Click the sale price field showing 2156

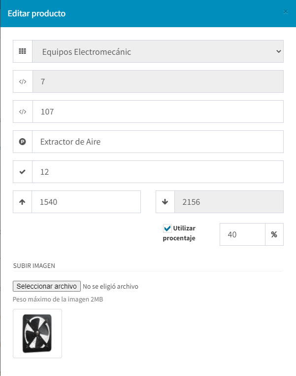click(229, 202)
